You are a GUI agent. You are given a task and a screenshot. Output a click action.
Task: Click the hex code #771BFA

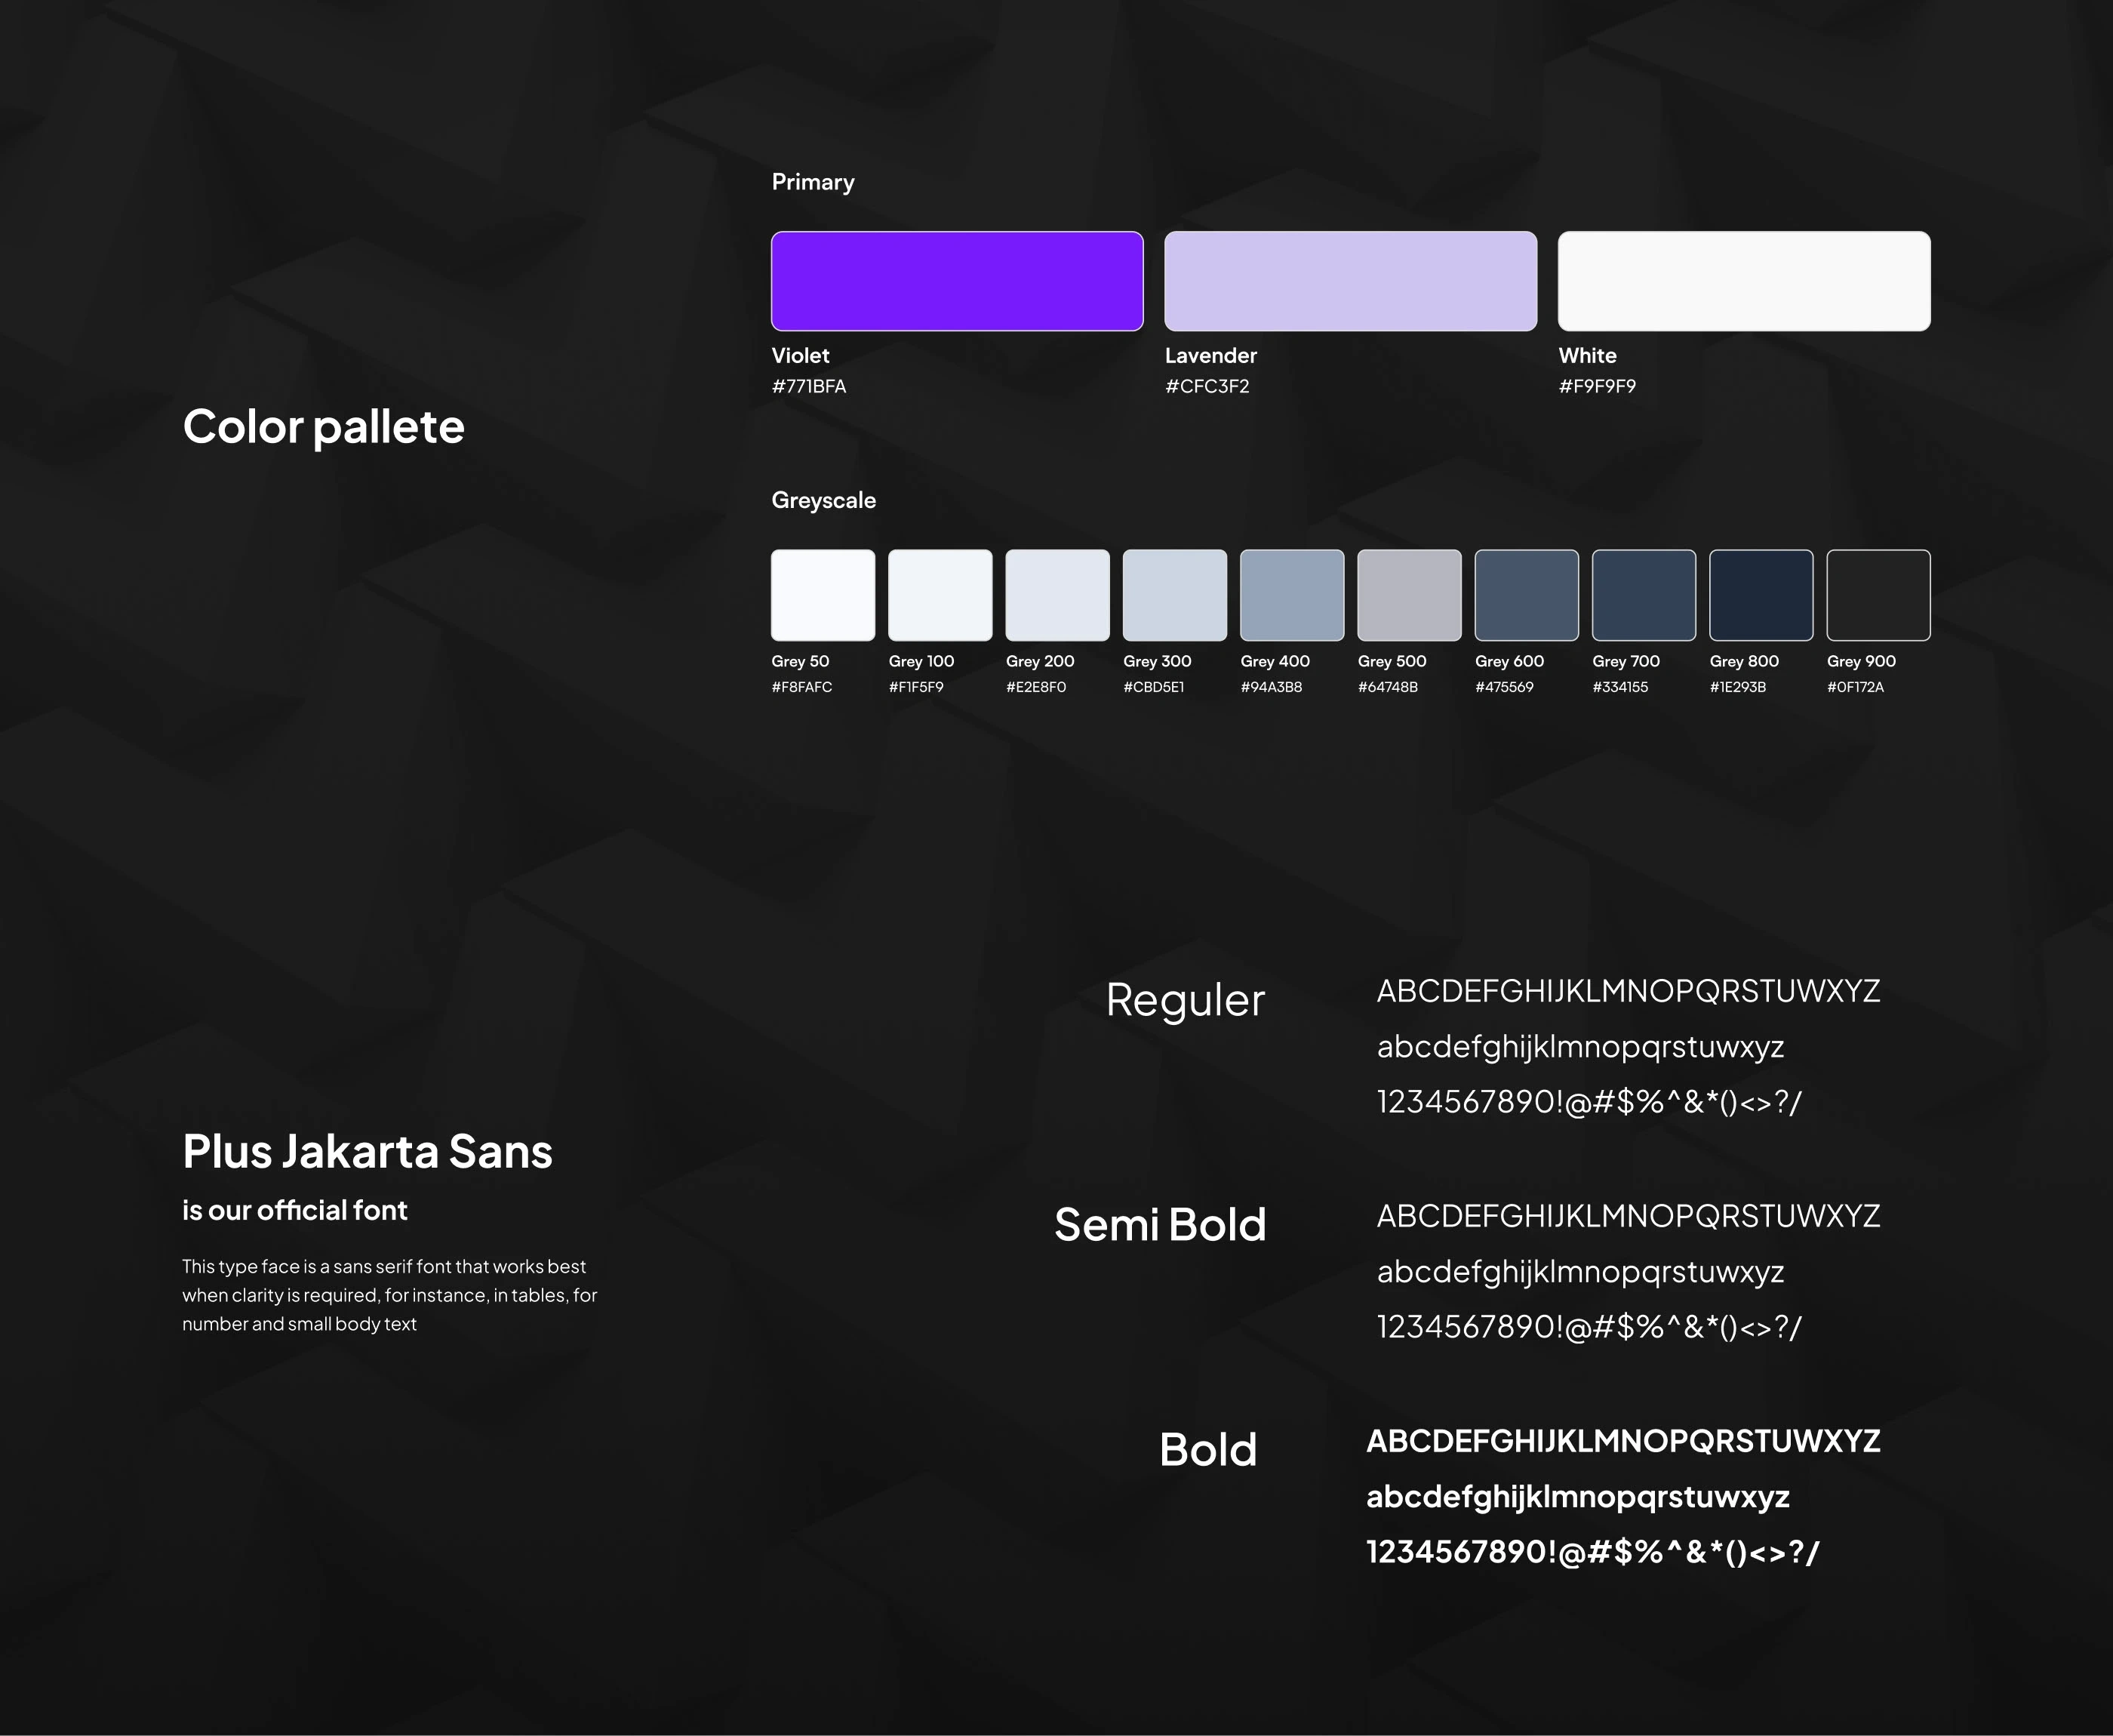click(809, 386)
